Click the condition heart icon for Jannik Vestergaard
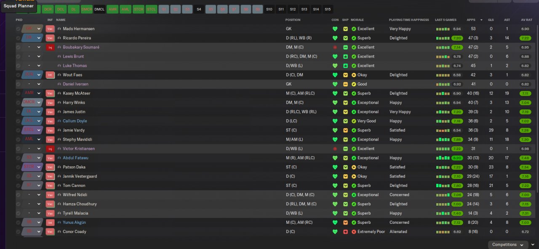539x249 pixels. tap(335, 176)
